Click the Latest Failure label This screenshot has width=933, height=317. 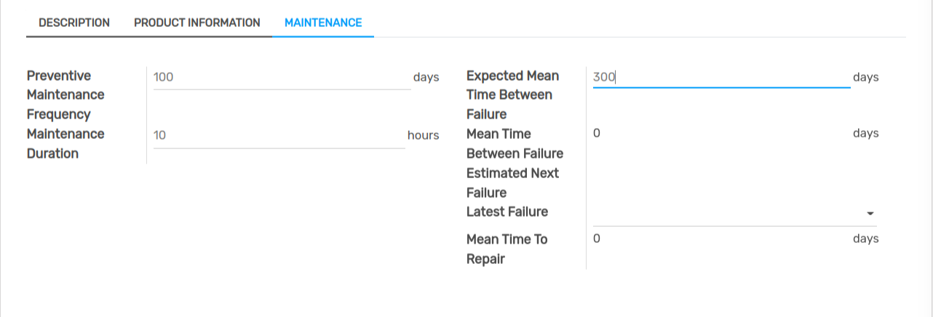pyautogui.click(x=507, y=212)
